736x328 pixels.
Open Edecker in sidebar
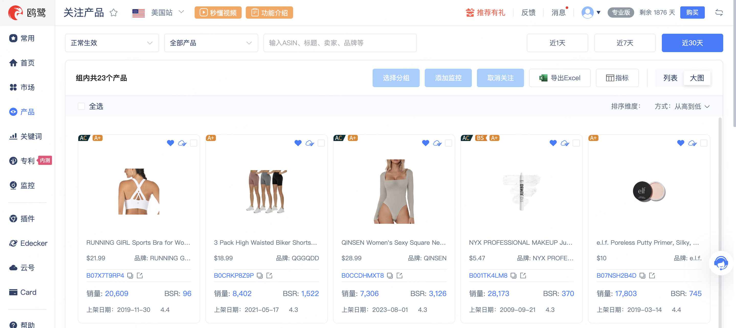click(x=28, y=243)
